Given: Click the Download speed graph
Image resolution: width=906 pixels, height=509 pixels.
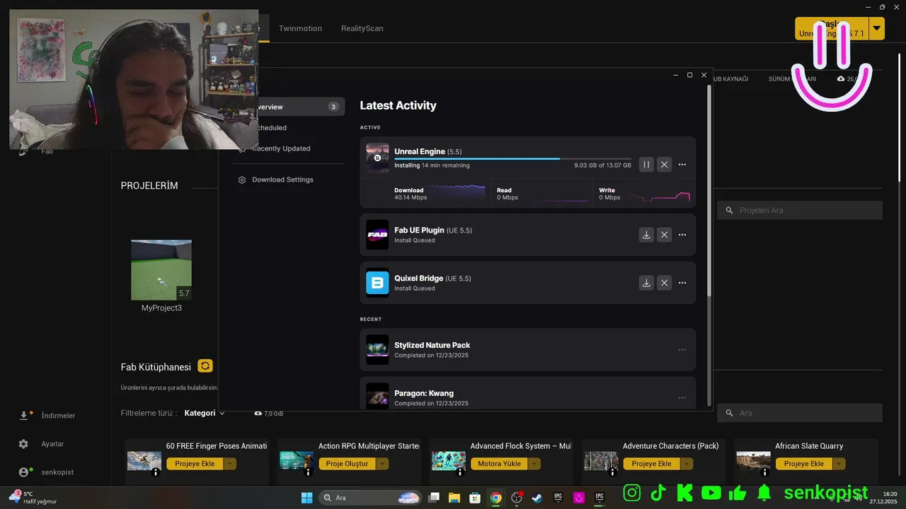Looking at the screenshot, I should coord(457,192).
